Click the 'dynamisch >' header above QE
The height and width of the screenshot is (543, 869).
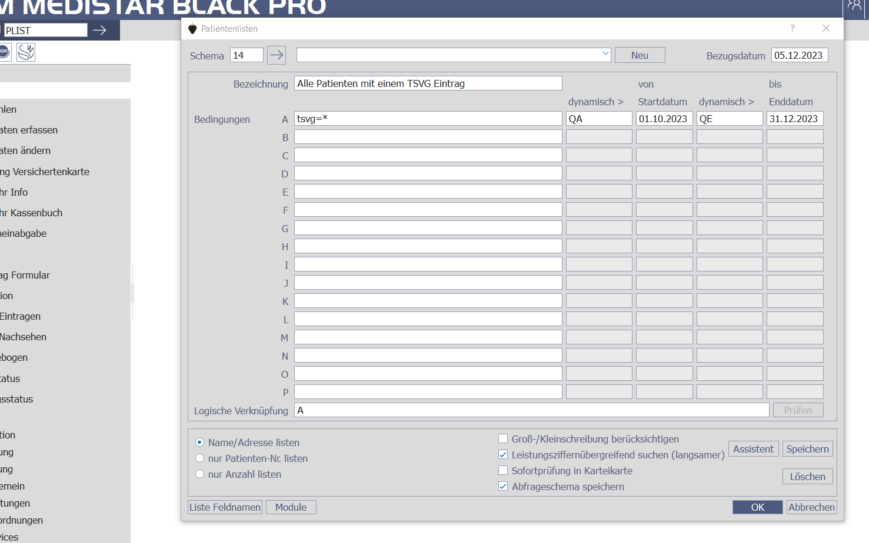(726, 102)
